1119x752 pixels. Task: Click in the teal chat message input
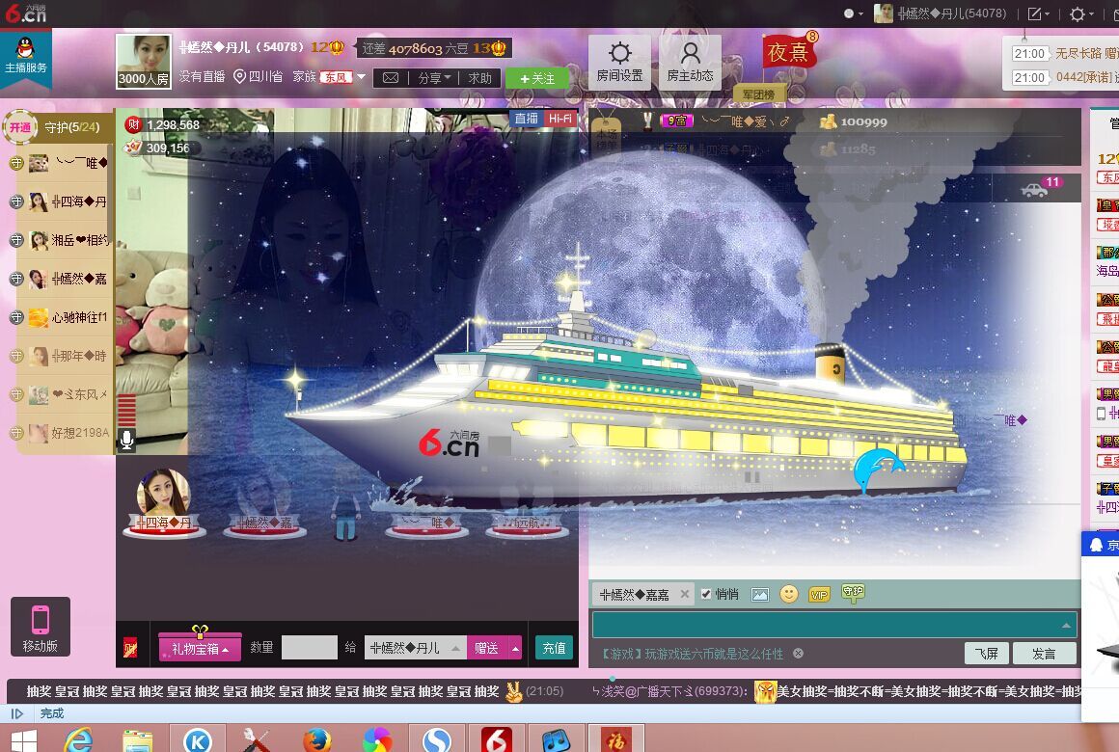point(833,625)
